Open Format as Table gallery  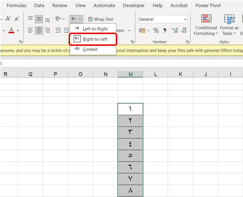229,25
